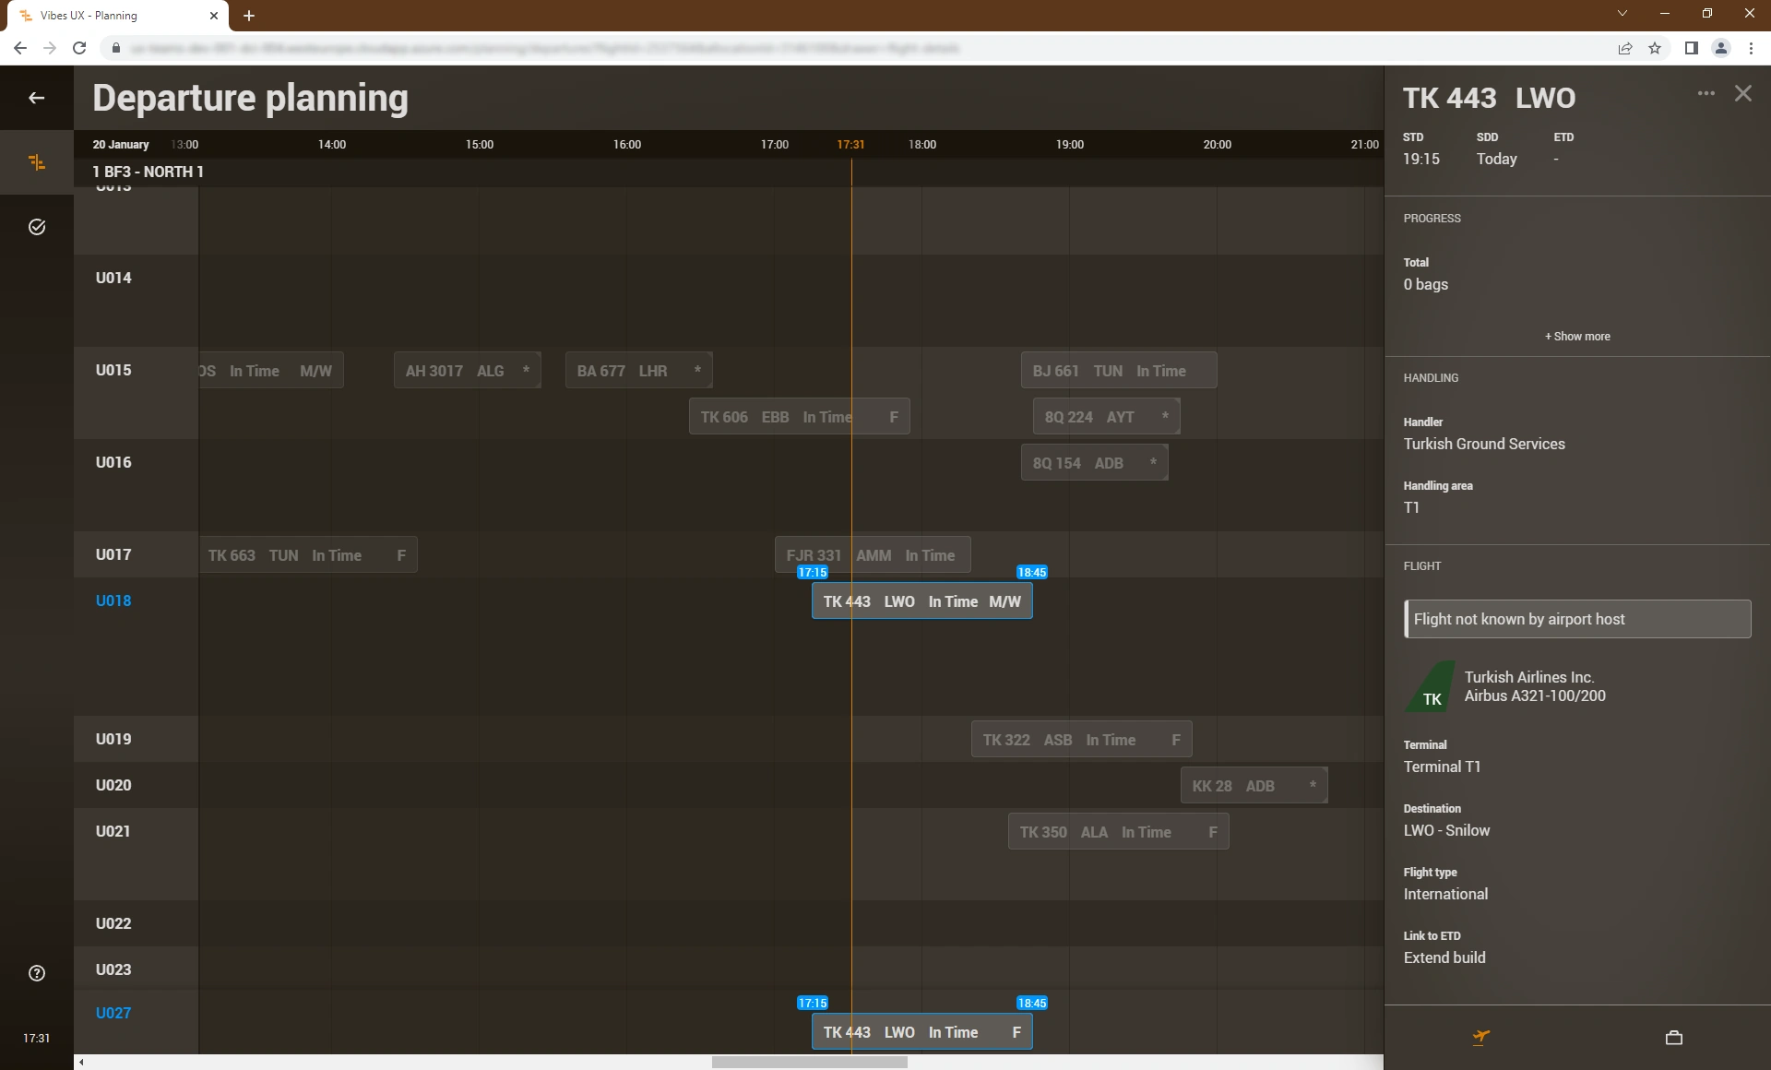This screenshot has width=1771, height=1070.
Task: Click the 0 bags total value
Action: pyautogui.click(x=1426, y=285)
